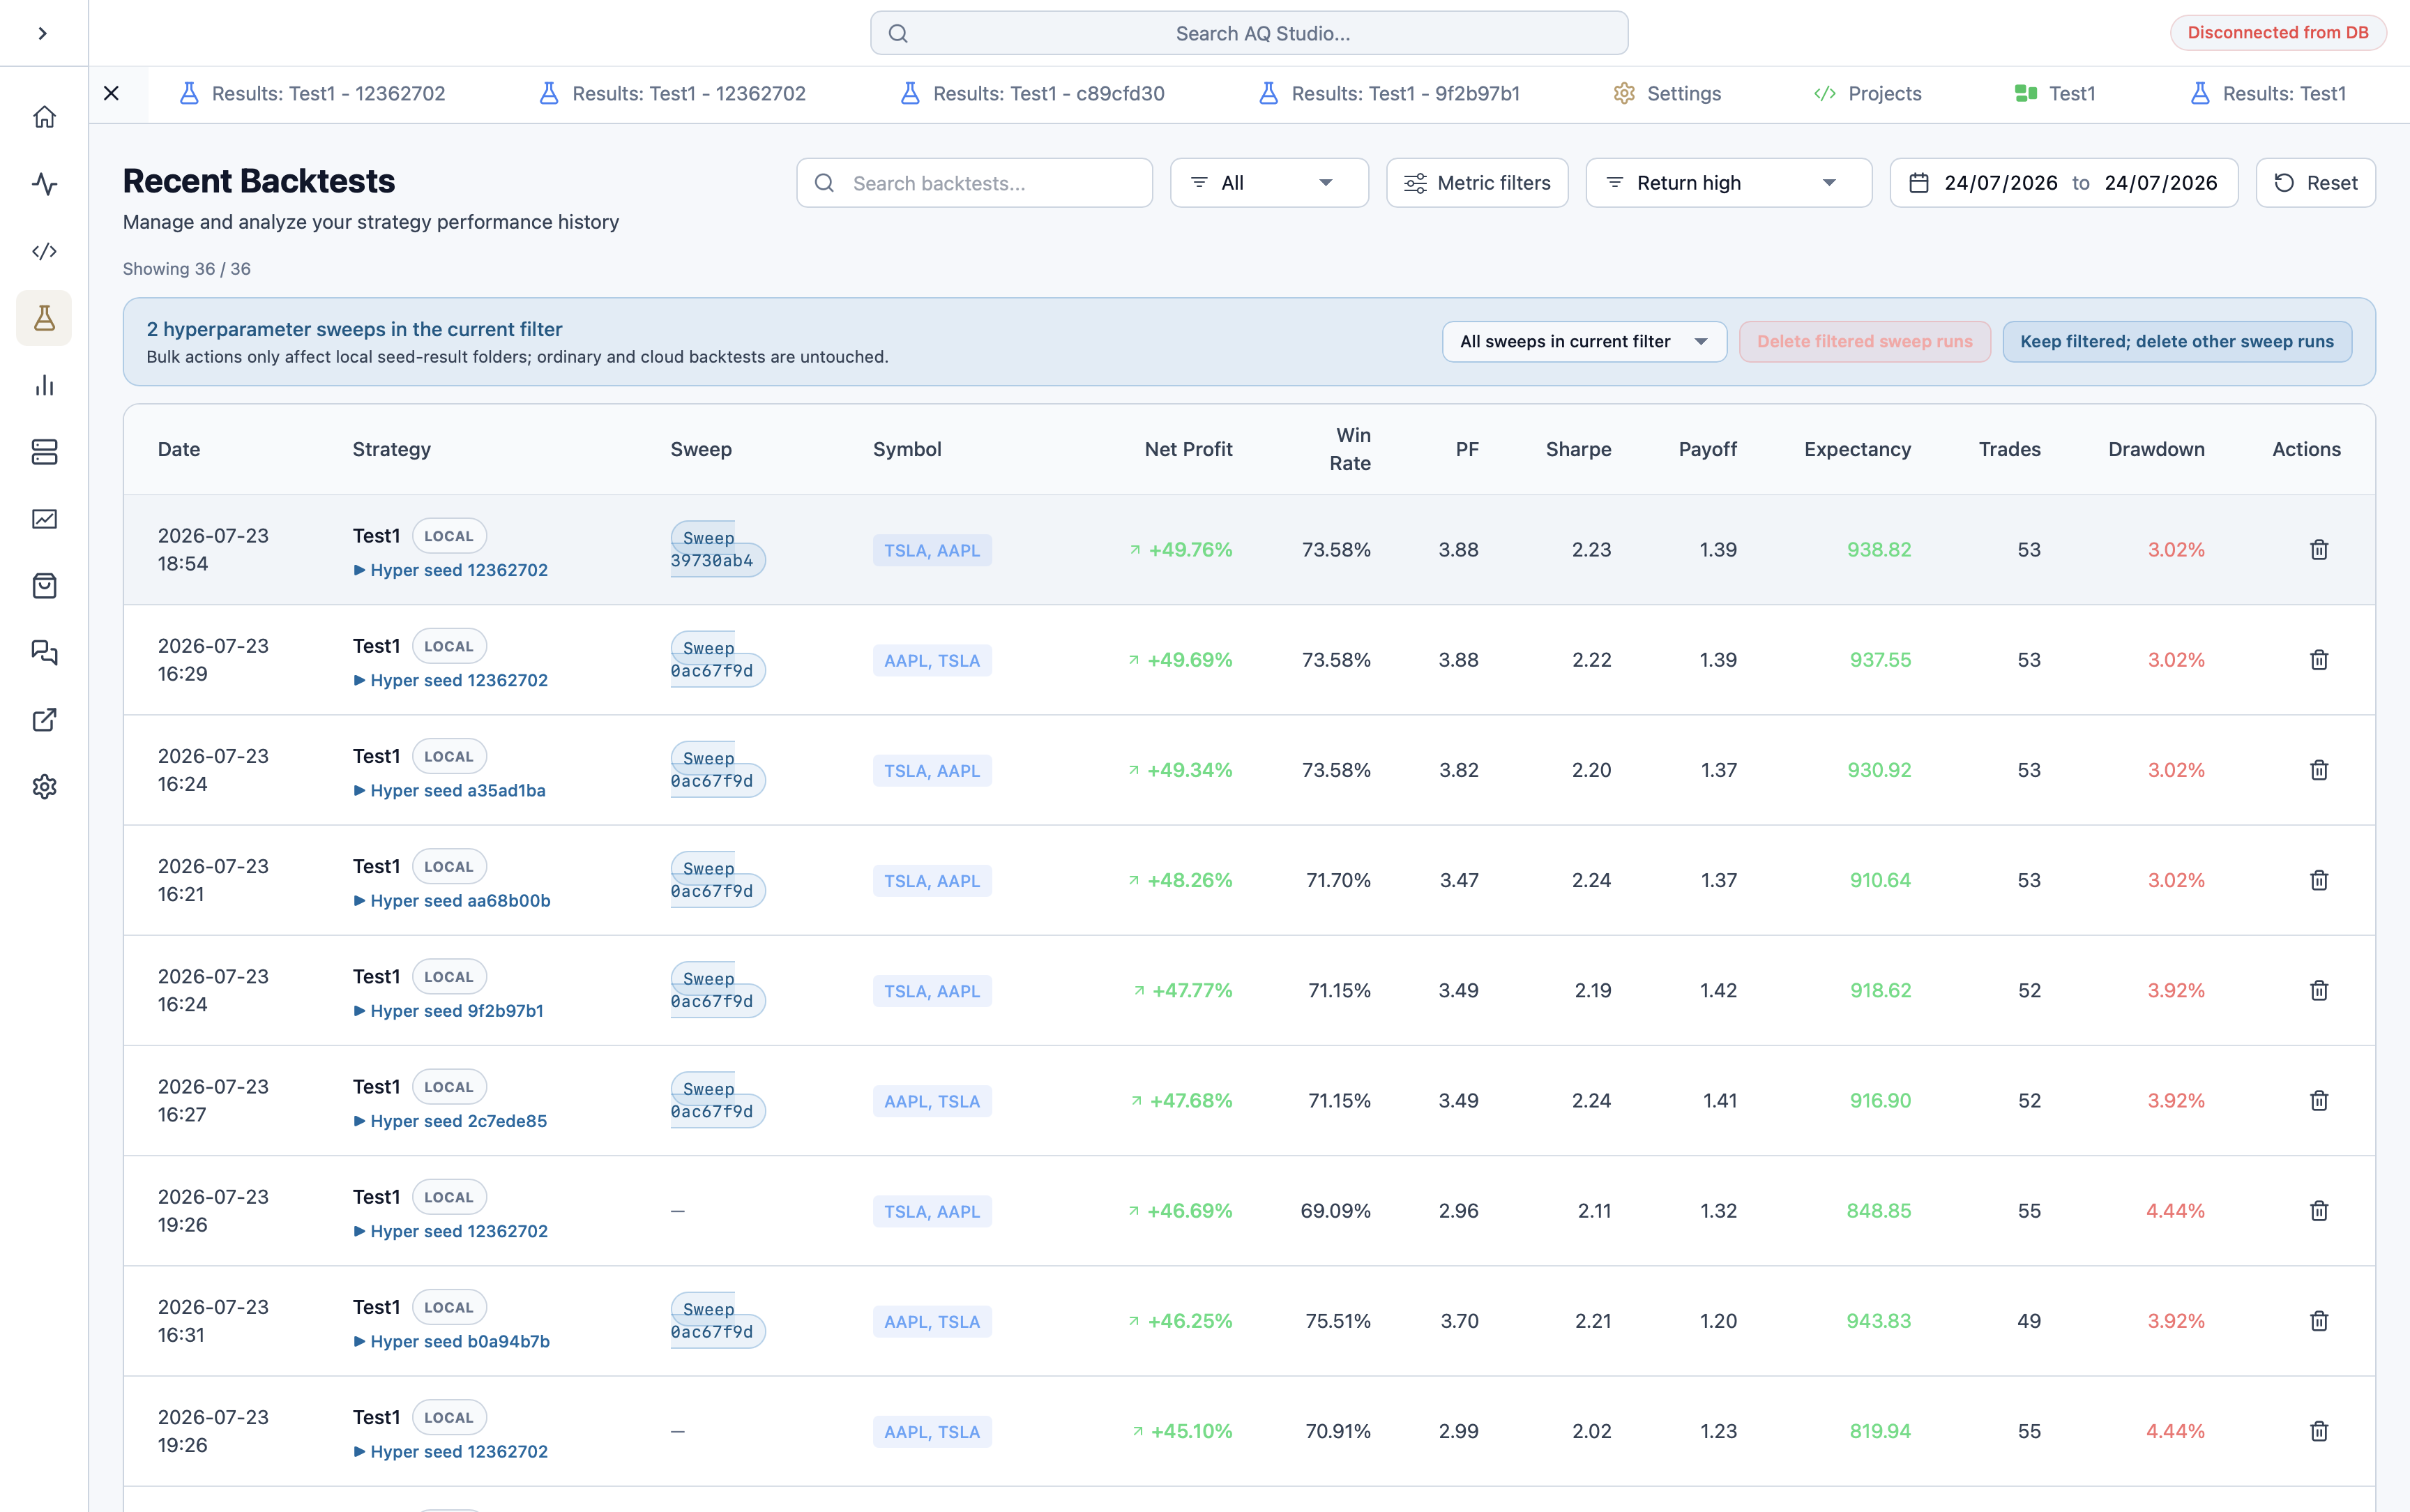2410x1512 pixels.
Task: Open the bar chart icon in sidebar
Action: [x=44, y=385]
